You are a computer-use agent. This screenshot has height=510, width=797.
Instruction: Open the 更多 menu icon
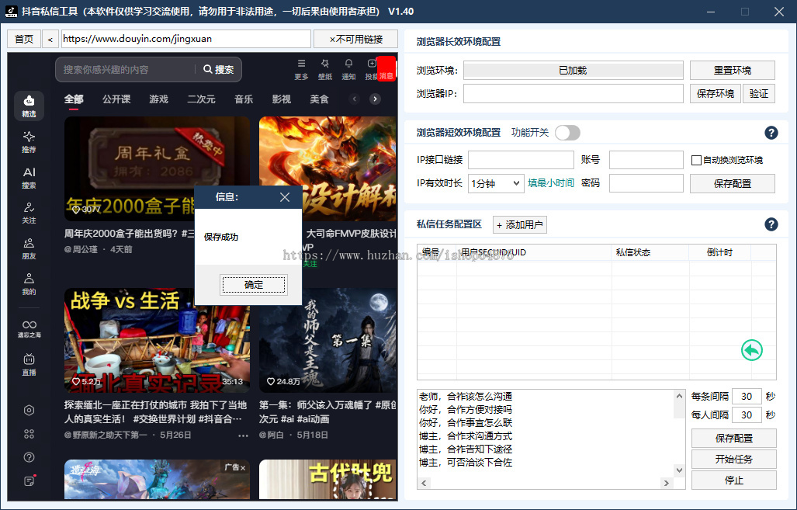[x=301, y=69]
